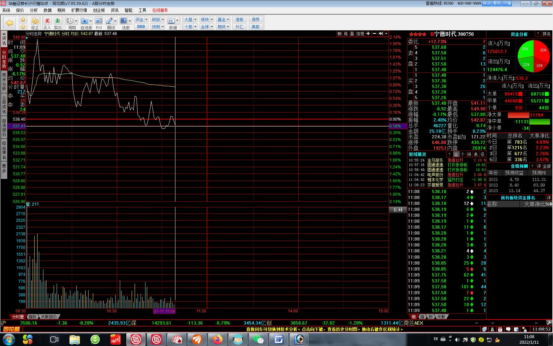Select the 全 filter in 短线精灵
The image size is (553, 346).
click(x=456, y=154)
